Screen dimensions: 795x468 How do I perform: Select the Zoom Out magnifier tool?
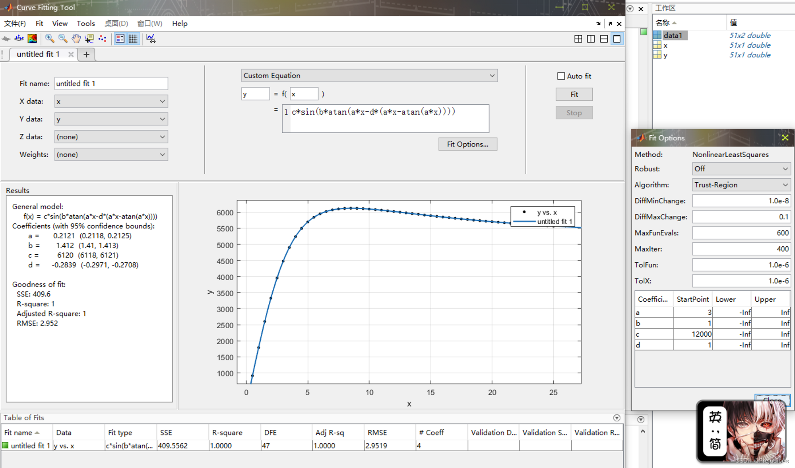point(63,39)
